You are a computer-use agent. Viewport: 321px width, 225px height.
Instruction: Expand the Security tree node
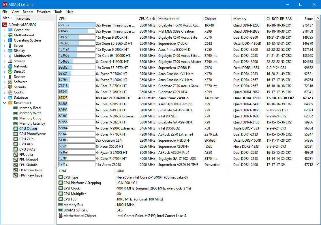click(x=4, y=87)
